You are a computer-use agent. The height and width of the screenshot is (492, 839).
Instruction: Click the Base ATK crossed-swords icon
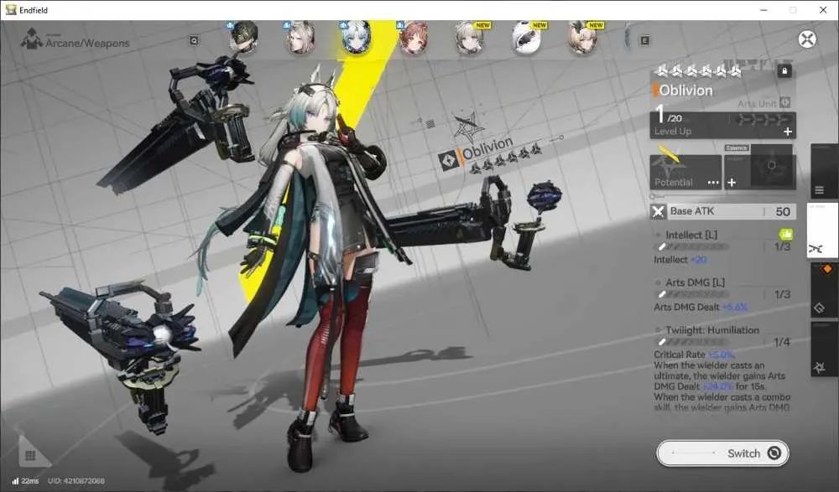tap(658, 212)
